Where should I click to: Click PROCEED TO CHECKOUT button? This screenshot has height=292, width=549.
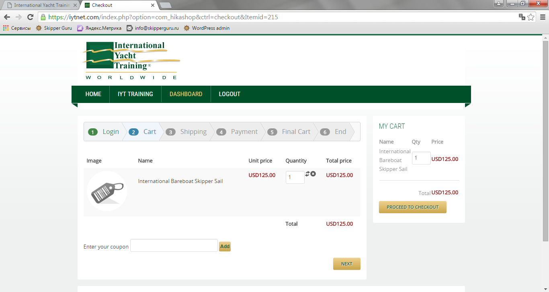[413, 207]
